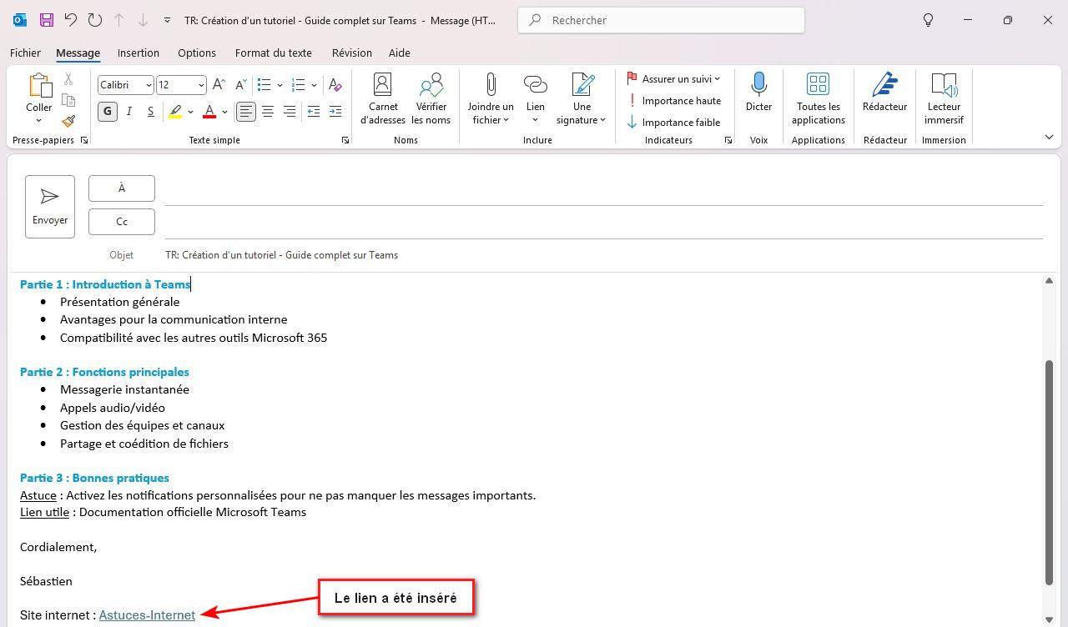Open the Astuces-Internet hyperlink
1068x627 pixels.
[147, 615]
